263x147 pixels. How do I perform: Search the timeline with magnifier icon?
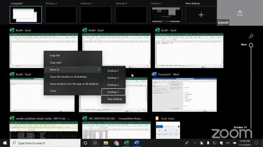coord(251,36)
